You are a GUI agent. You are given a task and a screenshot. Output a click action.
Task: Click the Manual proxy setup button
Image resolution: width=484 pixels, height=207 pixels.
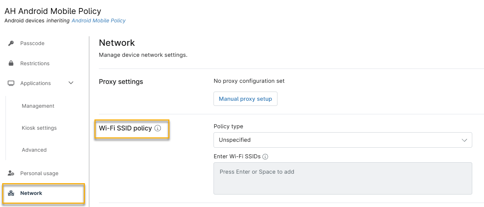(x=245, y=99)
